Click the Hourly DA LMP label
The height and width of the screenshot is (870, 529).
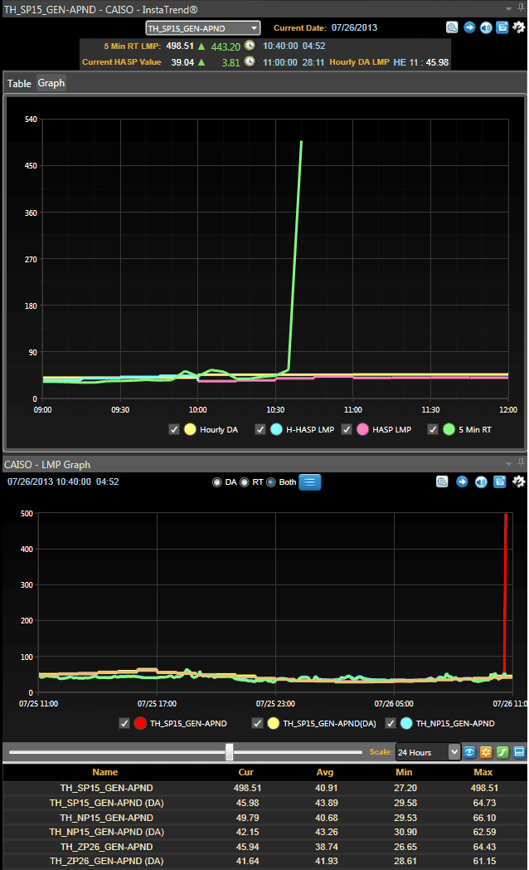click(x=360, y=62)
